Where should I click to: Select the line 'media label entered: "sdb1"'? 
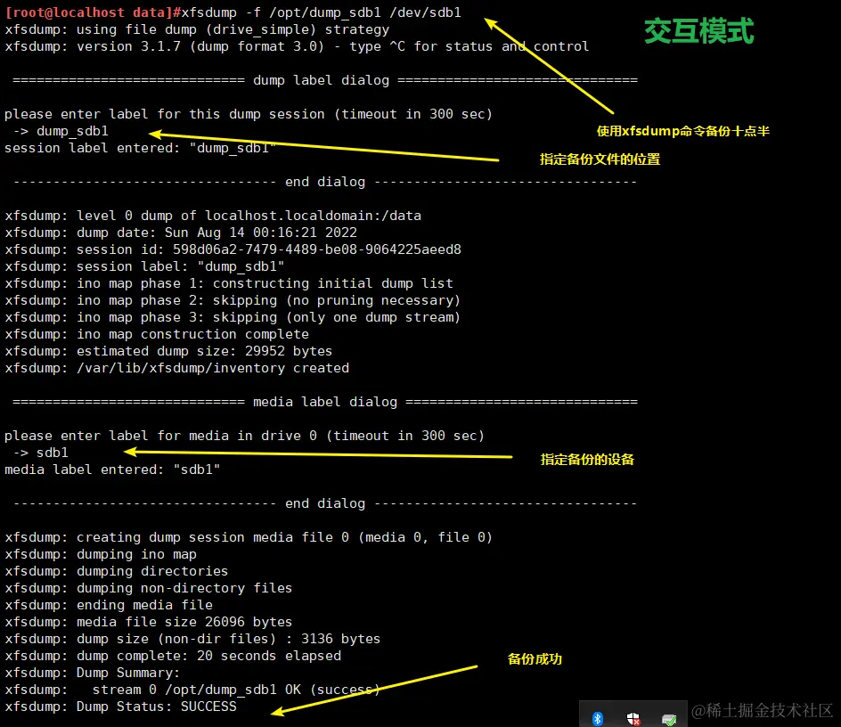[x=112, y=470]
